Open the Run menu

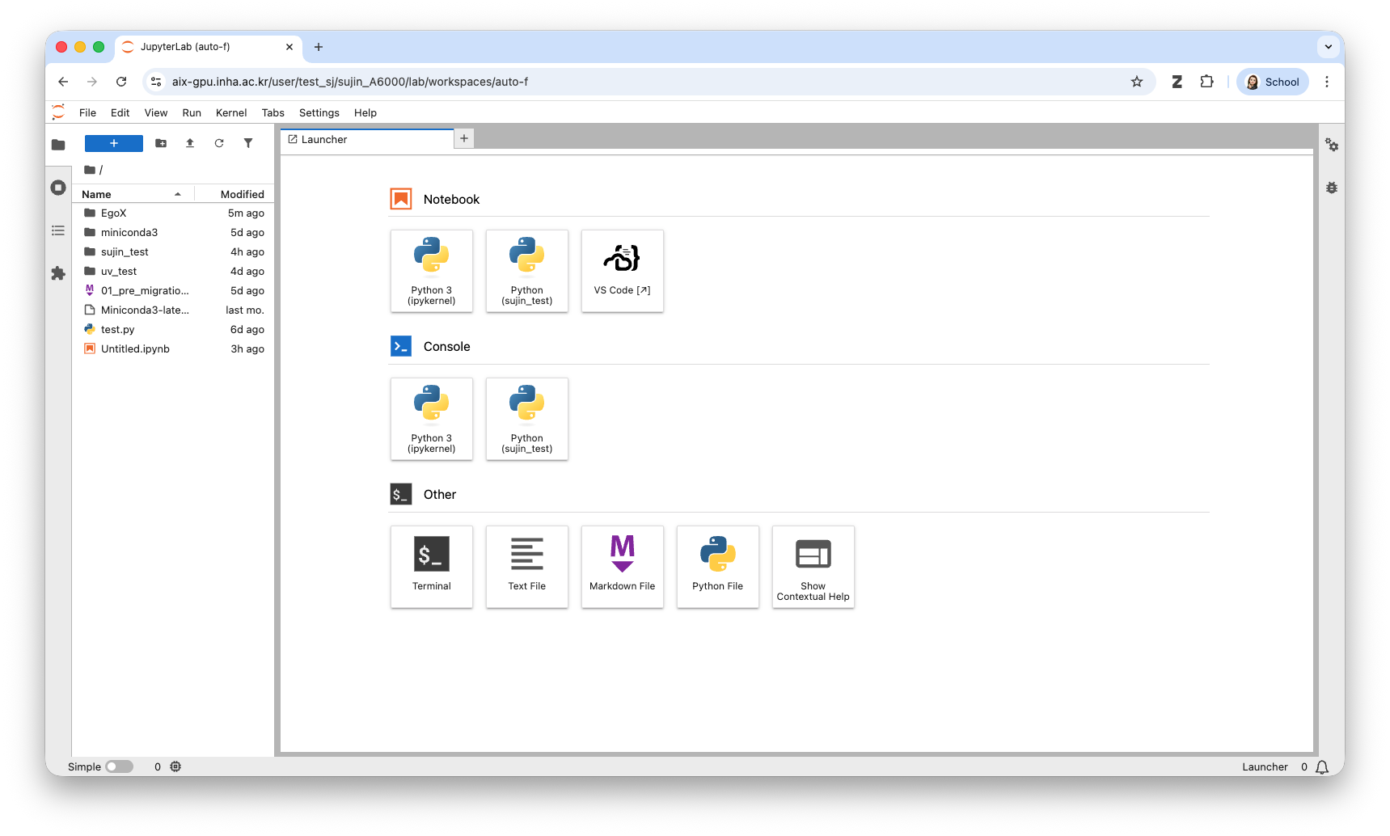[x=192, y=112]
